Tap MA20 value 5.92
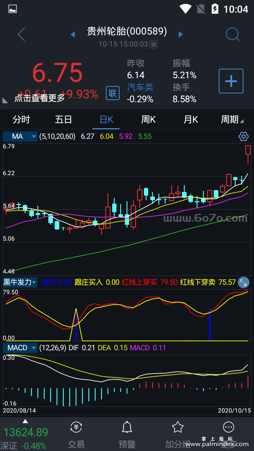This screenshot has height=451, width=254. tap(126, 136)
